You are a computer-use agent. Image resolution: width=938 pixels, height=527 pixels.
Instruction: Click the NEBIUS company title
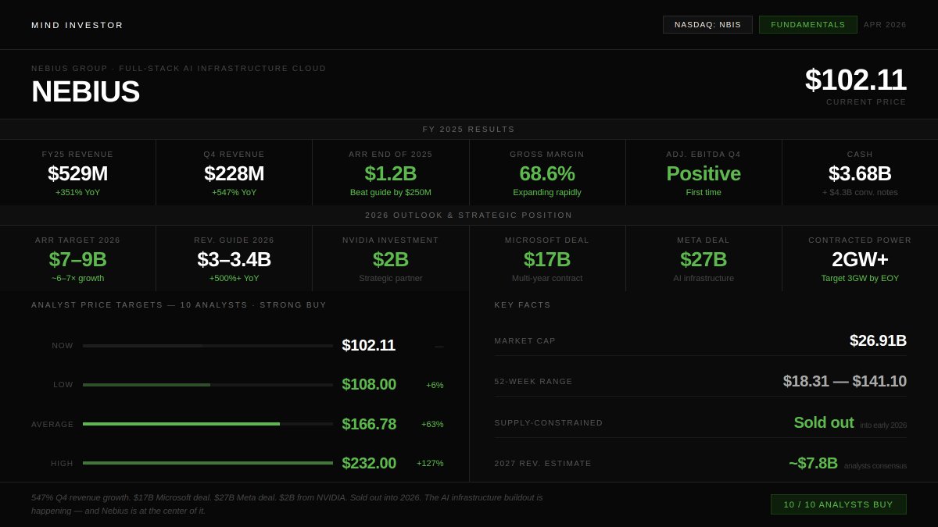pos(85,91)
